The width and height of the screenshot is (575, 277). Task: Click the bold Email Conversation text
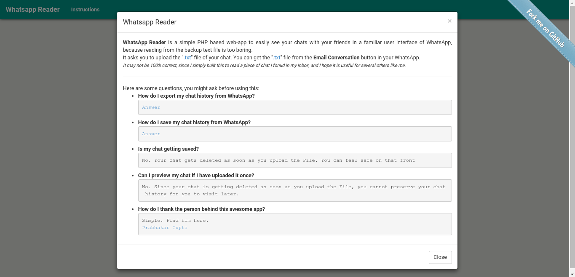click(336, 58)
